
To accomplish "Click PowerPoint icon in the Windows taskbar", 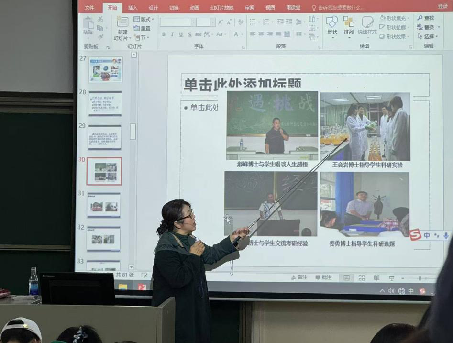I will 142,287.
